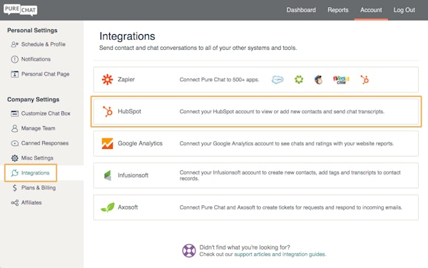The image size is (428, 268).
Task: Select the Account tab
Action: click(371, 10)
